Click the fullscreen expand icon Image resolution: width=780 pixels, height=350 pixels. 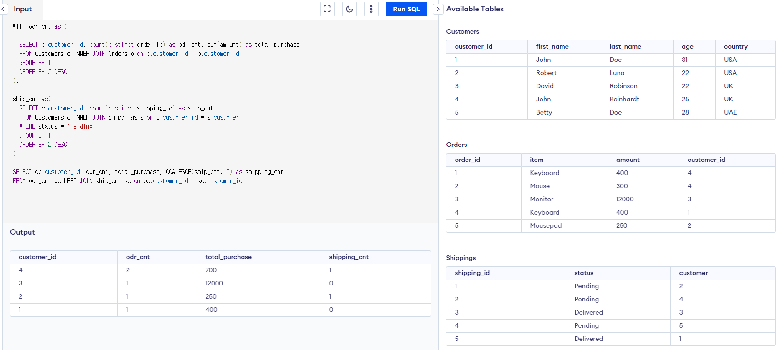point(327,9)
